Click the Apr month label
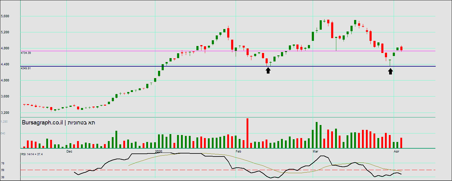 coord(396,151)
